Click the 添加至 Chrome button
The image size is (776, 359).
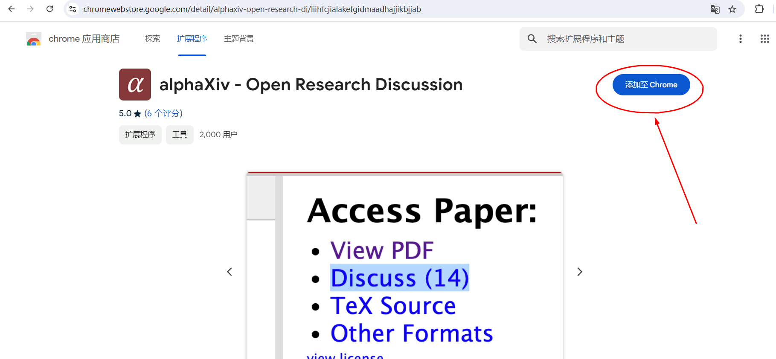tap(651, 85)
